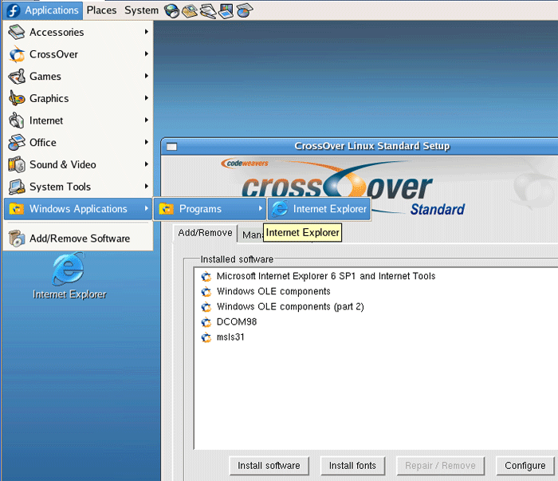The width and height of the screenshot is (558, 481).
Task: Launch the web browser from the top panel
Action: 171,10
